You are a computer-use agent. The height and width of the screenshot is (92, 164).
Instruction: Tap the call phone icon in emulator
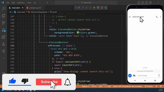pos(157,17)
